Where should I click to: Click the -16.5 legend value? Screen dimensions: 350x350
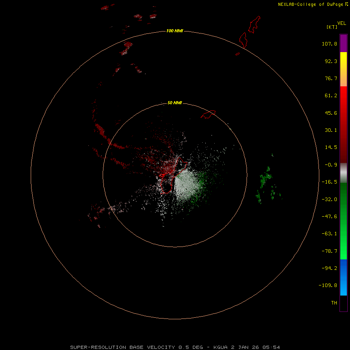point(329,182)
